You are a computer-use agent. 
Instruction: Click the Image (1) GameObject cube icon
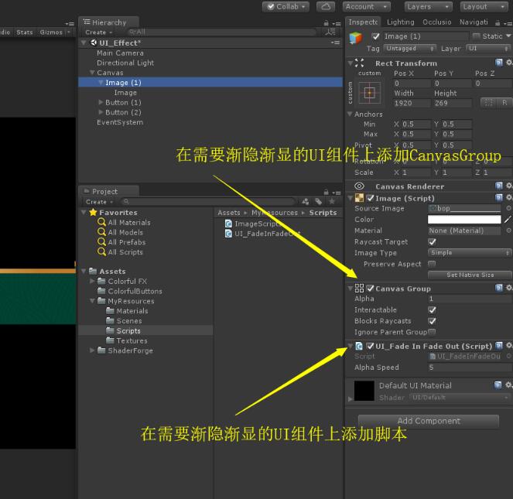click(356, 38)
